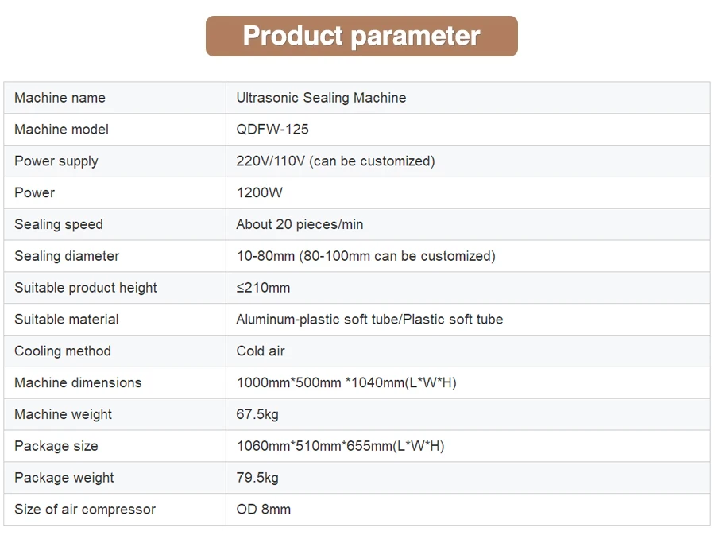This screenshot has height=551, width=715.
Task: Click the QDFW-125 model value
Action: (x=272, y=130)
